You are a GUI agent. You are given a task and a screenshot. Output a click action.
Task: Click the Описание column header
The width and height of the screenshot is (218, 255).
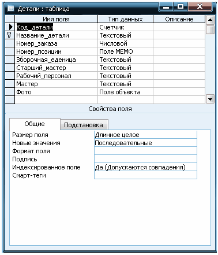point(179,19)
